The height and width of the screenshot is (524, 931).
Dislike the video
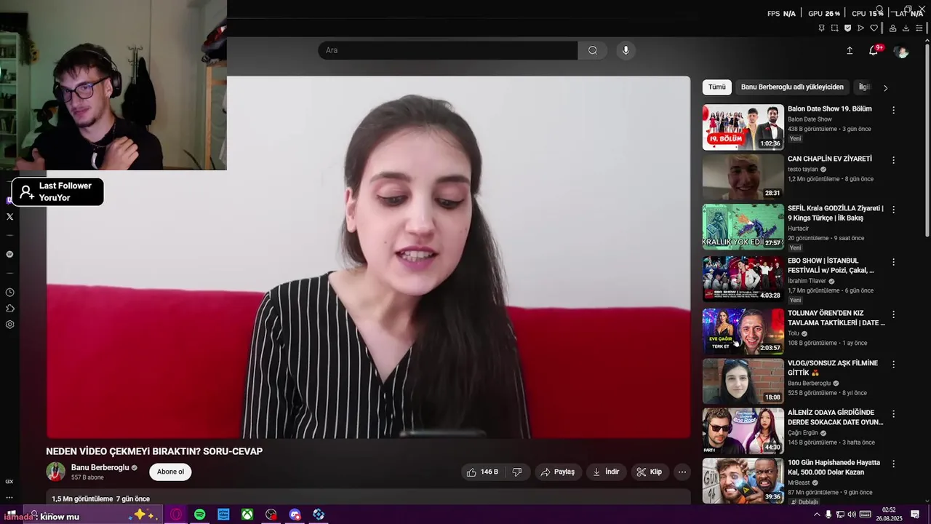click(x=517, y=472)
